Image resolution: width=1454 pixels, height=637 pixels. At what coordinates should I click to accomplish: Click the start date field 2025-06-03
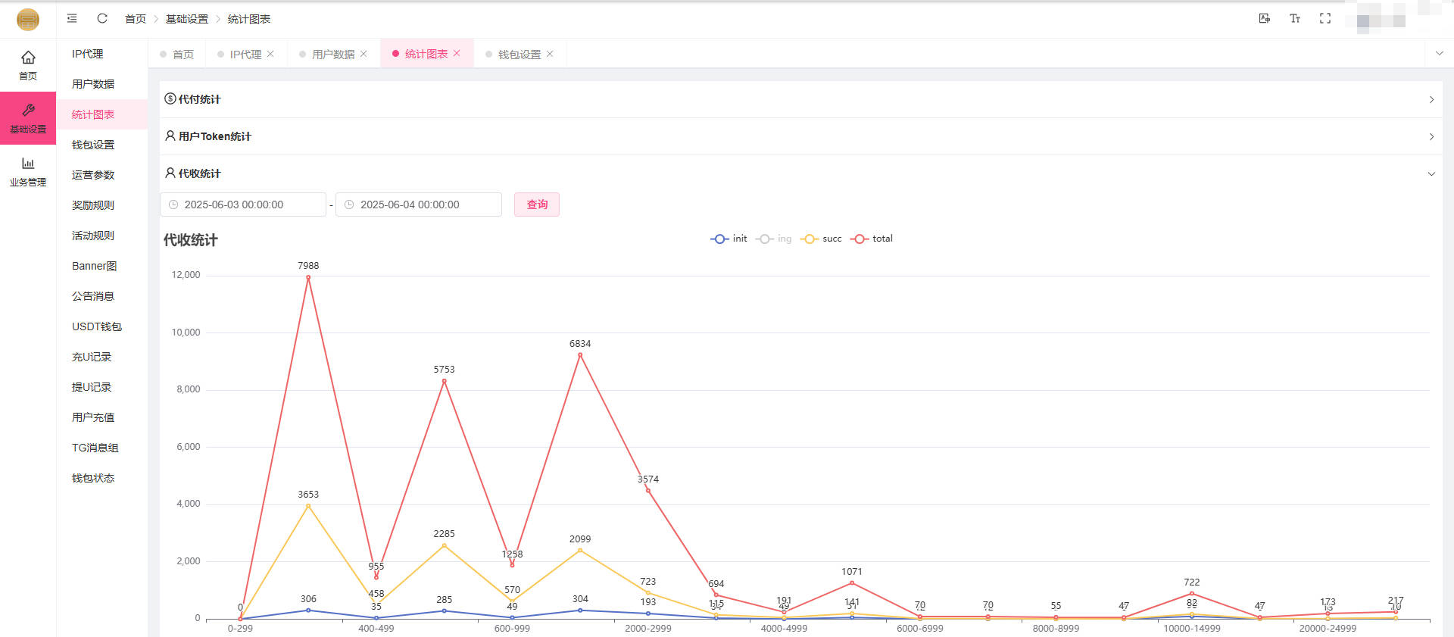click(x=242, y=205)
